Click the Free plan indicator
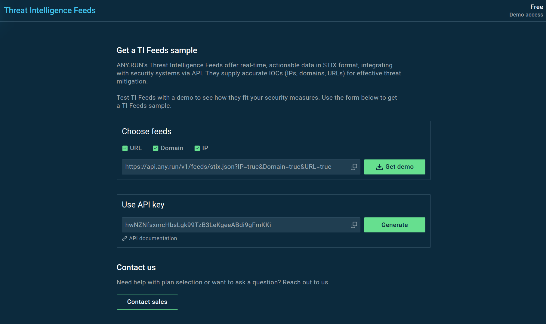 [x=536, y=7]
